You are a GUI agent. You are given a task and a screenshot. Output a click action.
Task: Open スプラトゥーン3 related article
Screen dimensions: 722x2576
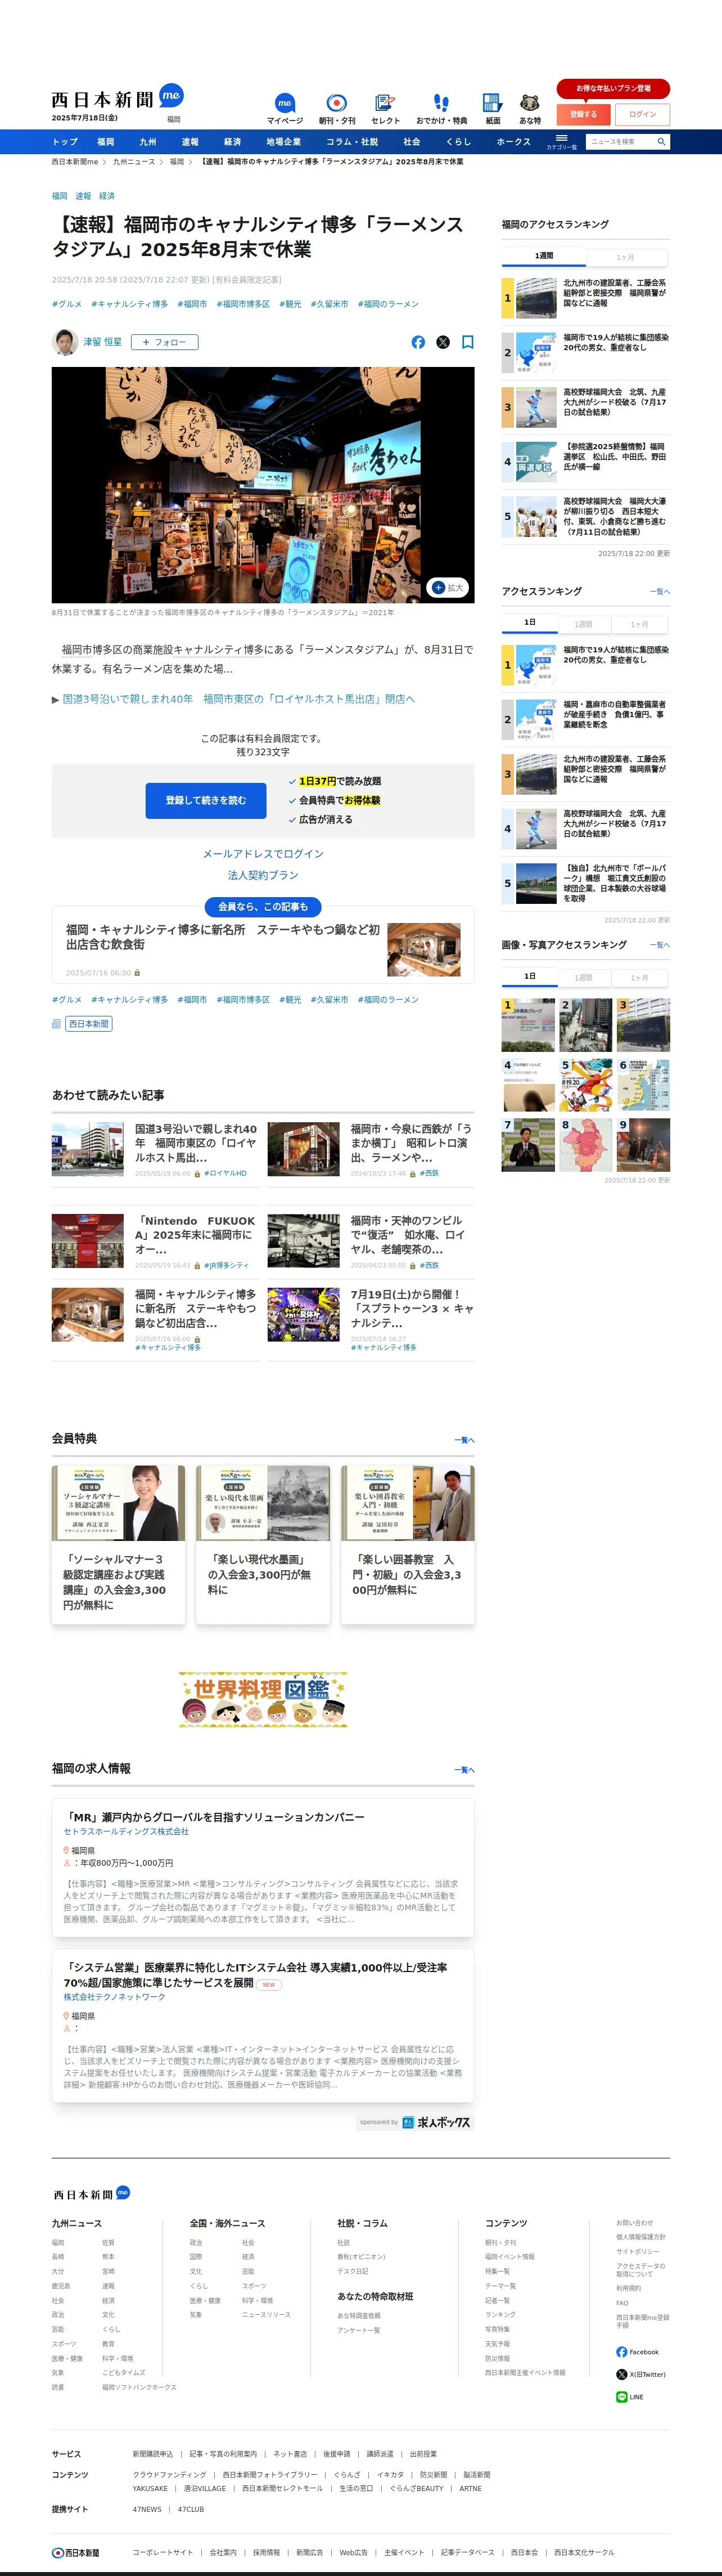click(371, 1319)
